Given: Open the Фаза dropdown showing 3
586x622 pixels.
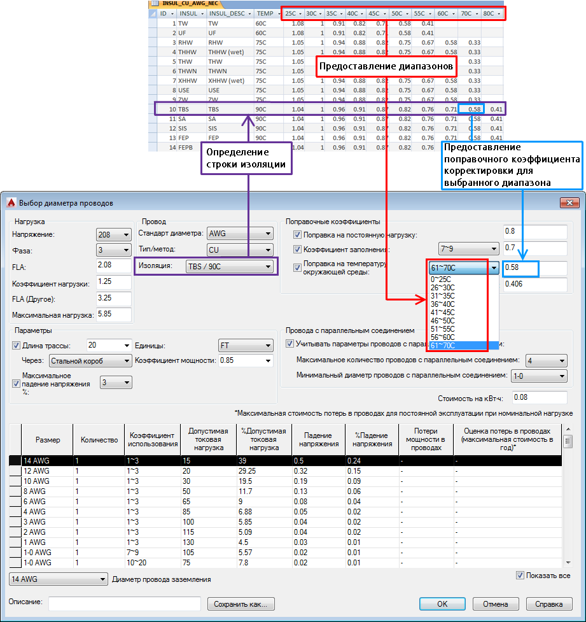Looking at the screenshot, I should [113, 250].
